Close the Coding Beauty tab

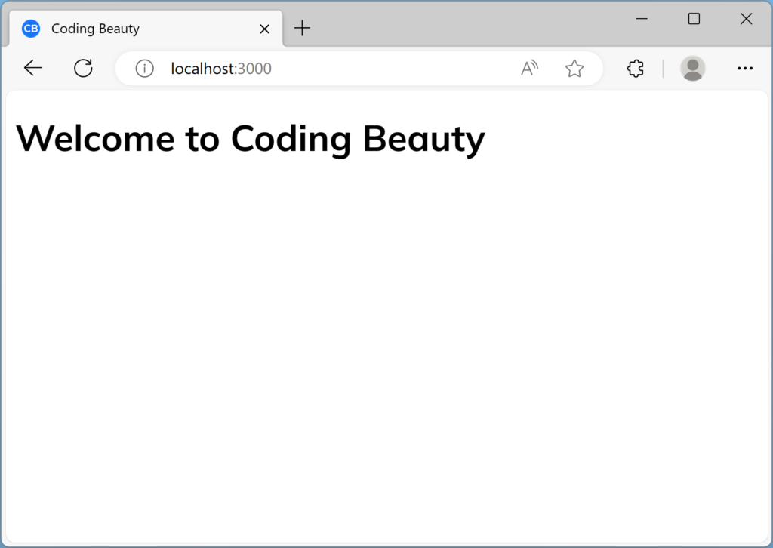264,29
